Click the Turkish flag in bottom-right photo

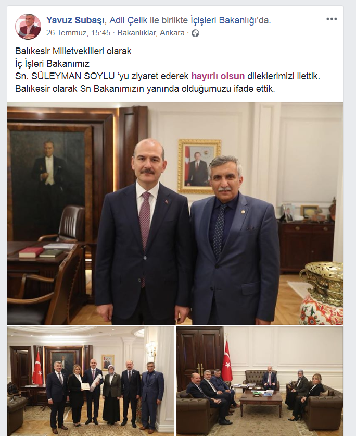pos(227,361)
